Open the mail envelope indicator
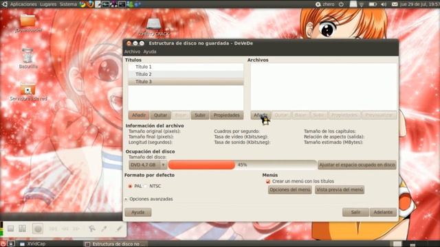Screen dimensions: 440x247 click(395, 4)
